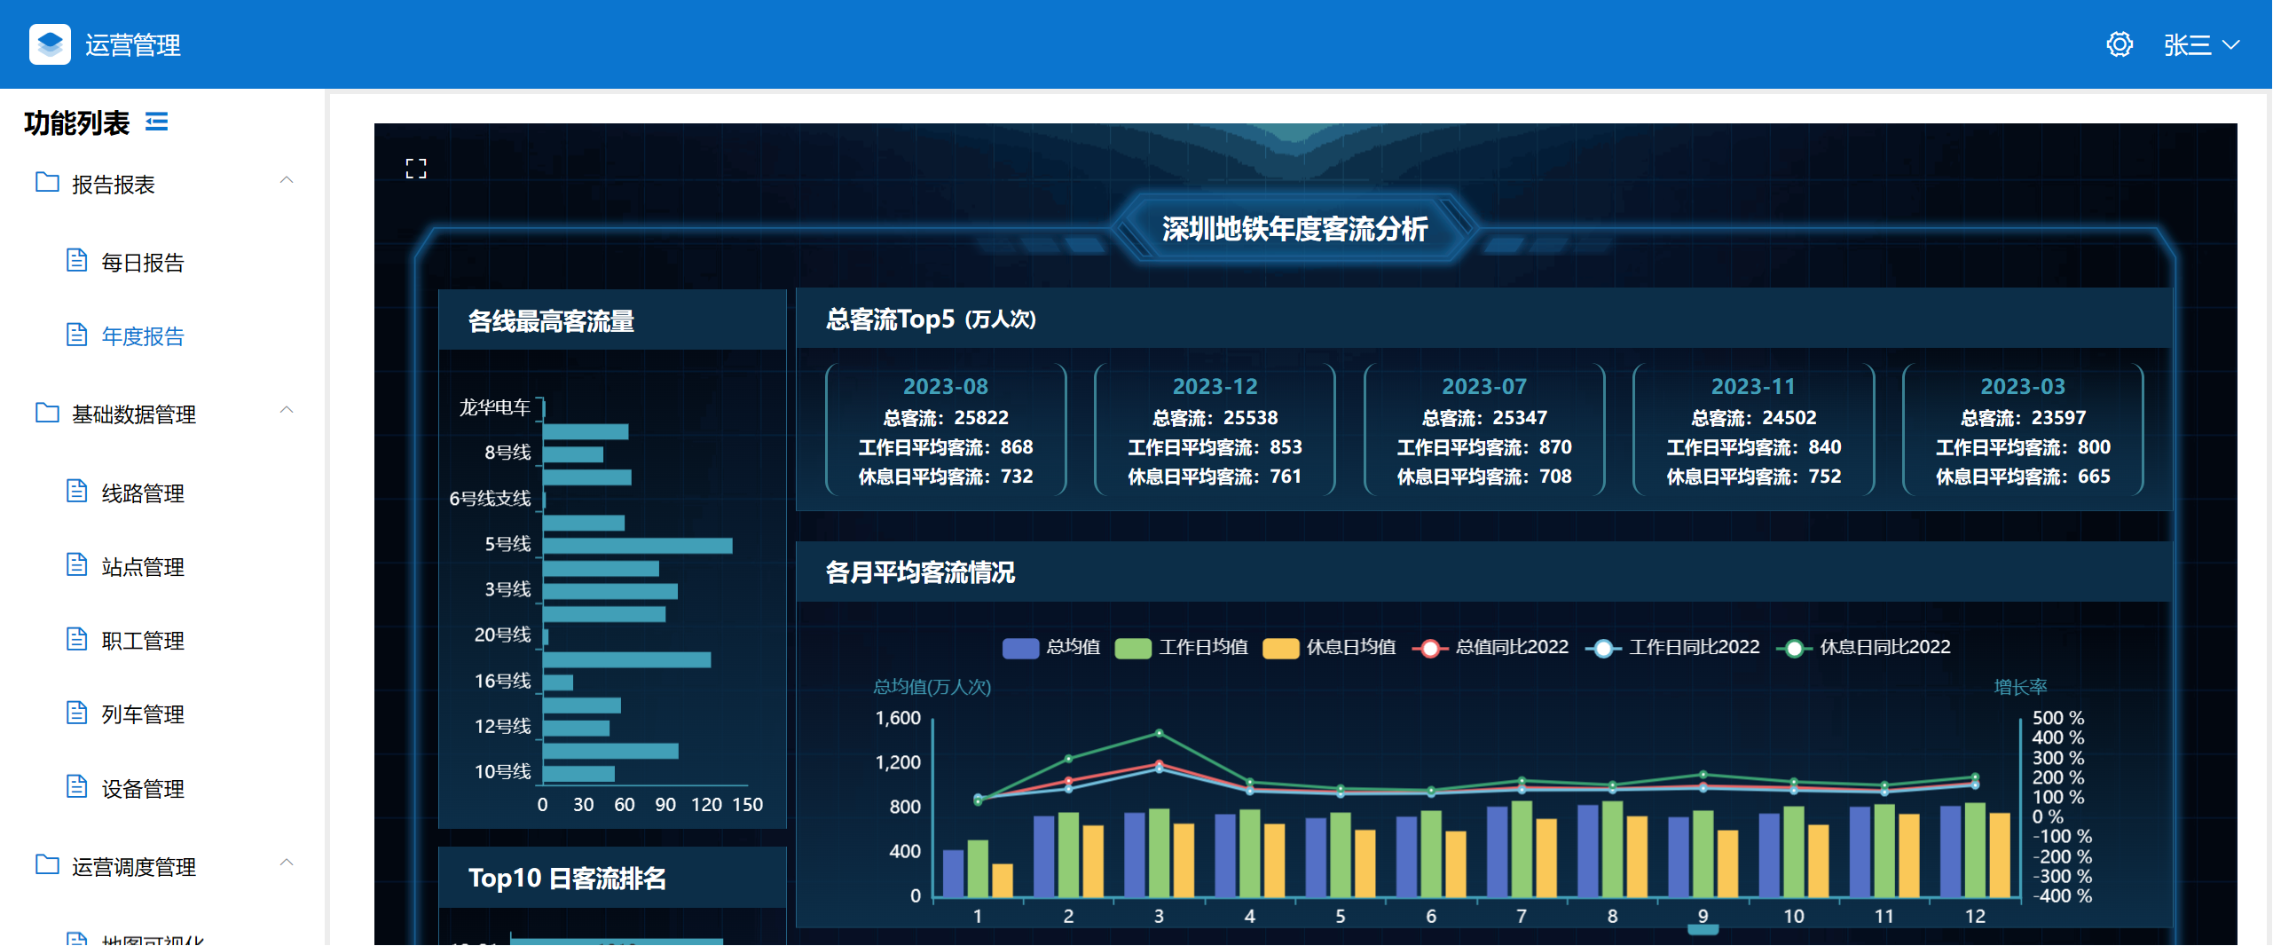Click the 运营调度管理 folder icon
This screenshot has height=946, width=2273.
click(47, 865)
